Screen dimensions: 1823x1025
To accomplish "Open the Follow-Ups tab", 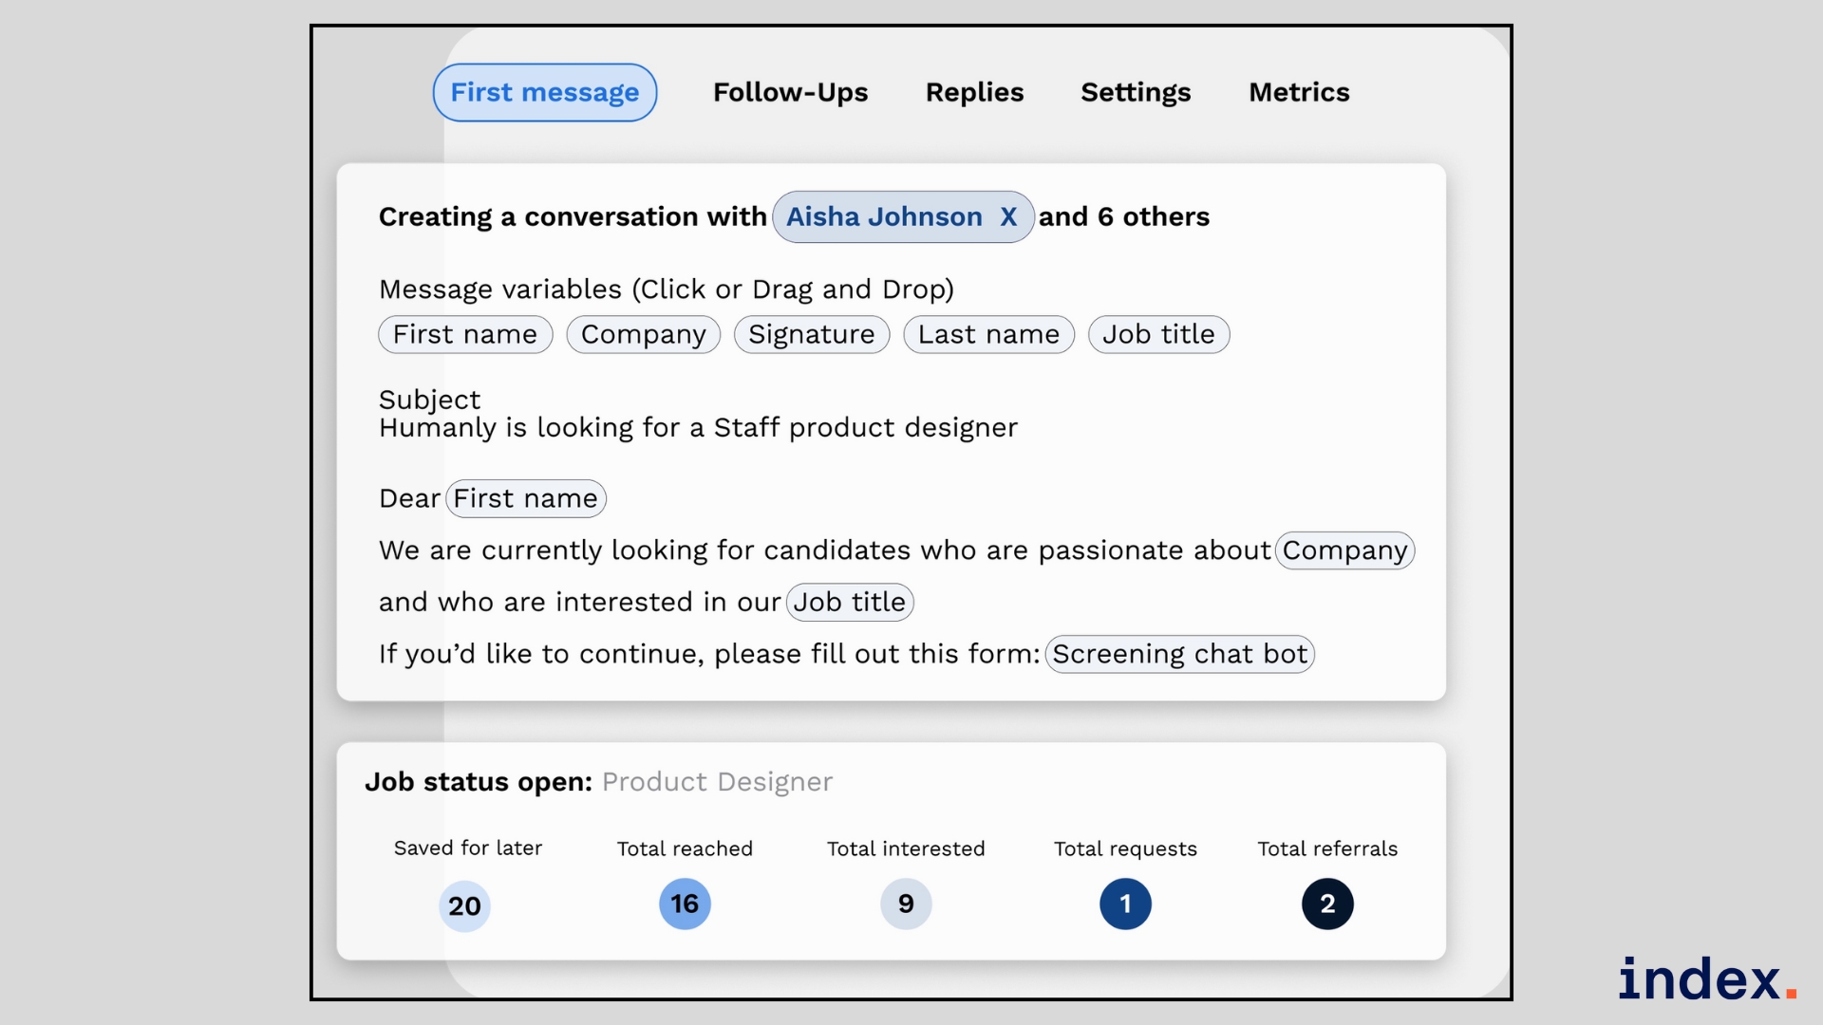I will tap(790, 92).
